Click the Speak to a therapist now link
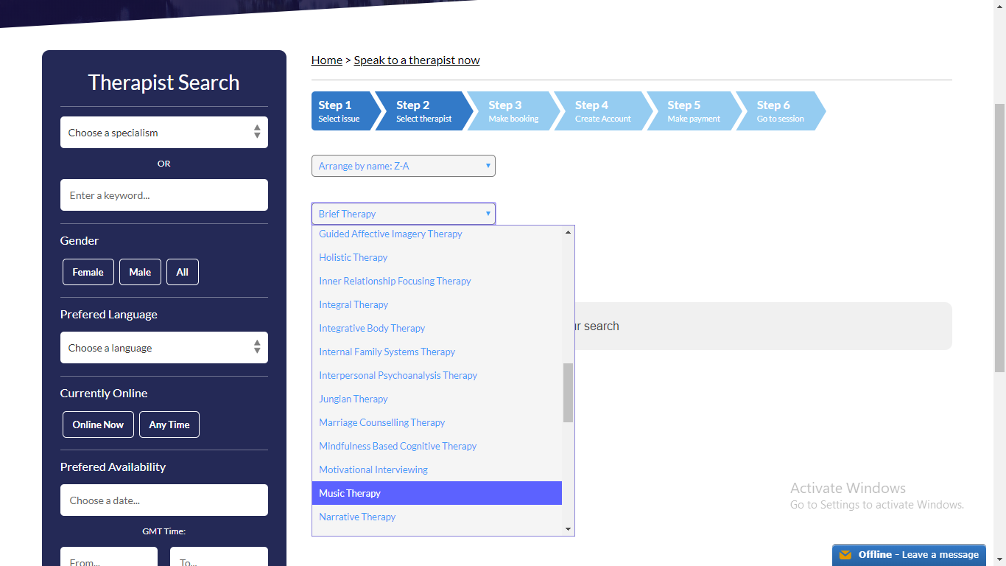 (x=416, y=60)
